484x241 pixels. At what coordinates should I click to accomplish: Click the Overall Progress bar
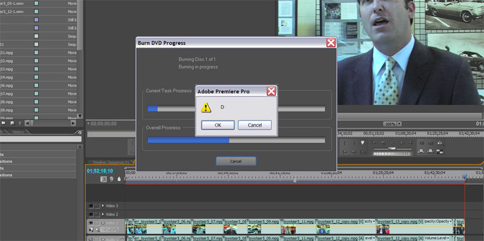click(236, 140)
